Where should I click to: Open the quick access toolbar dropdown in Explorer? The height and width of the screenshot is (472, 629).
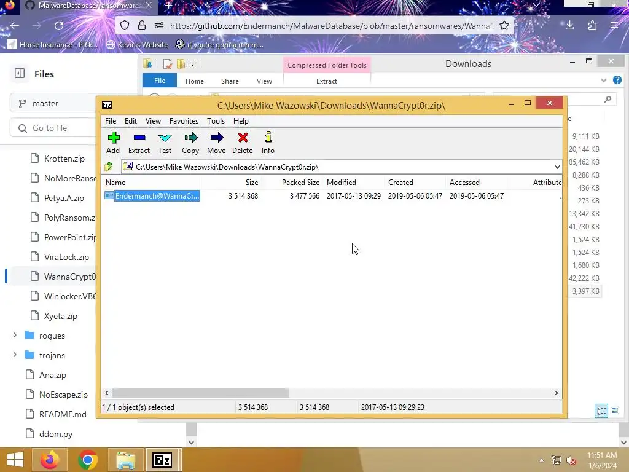pyautogui.click(x=192, y=64)
